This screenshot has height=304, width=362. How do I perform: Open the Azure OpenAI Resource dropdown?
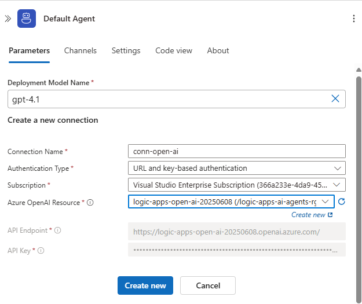pyautogui.click(x=231, y=202)
